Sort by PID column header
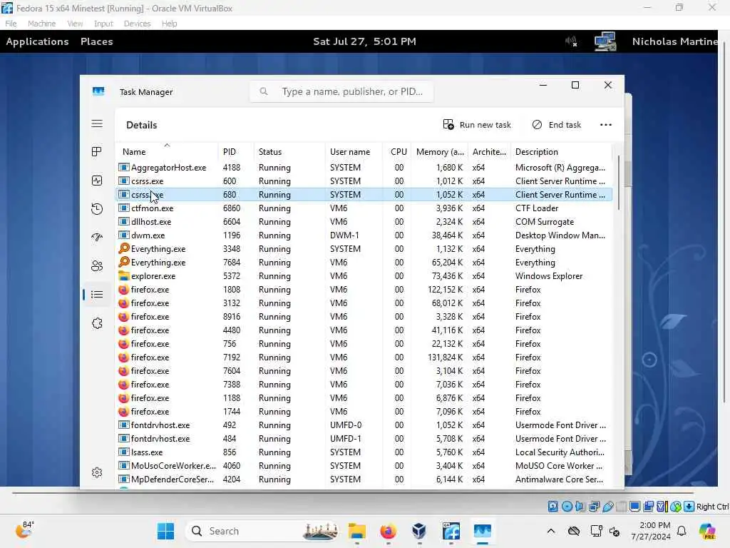 235,152
